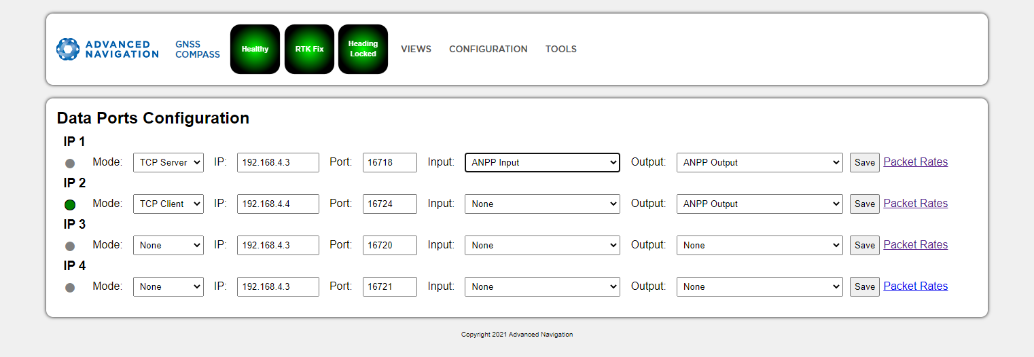Open the IP 2 Input dropdown
1034x357 pixels.
tap(542, 204)
